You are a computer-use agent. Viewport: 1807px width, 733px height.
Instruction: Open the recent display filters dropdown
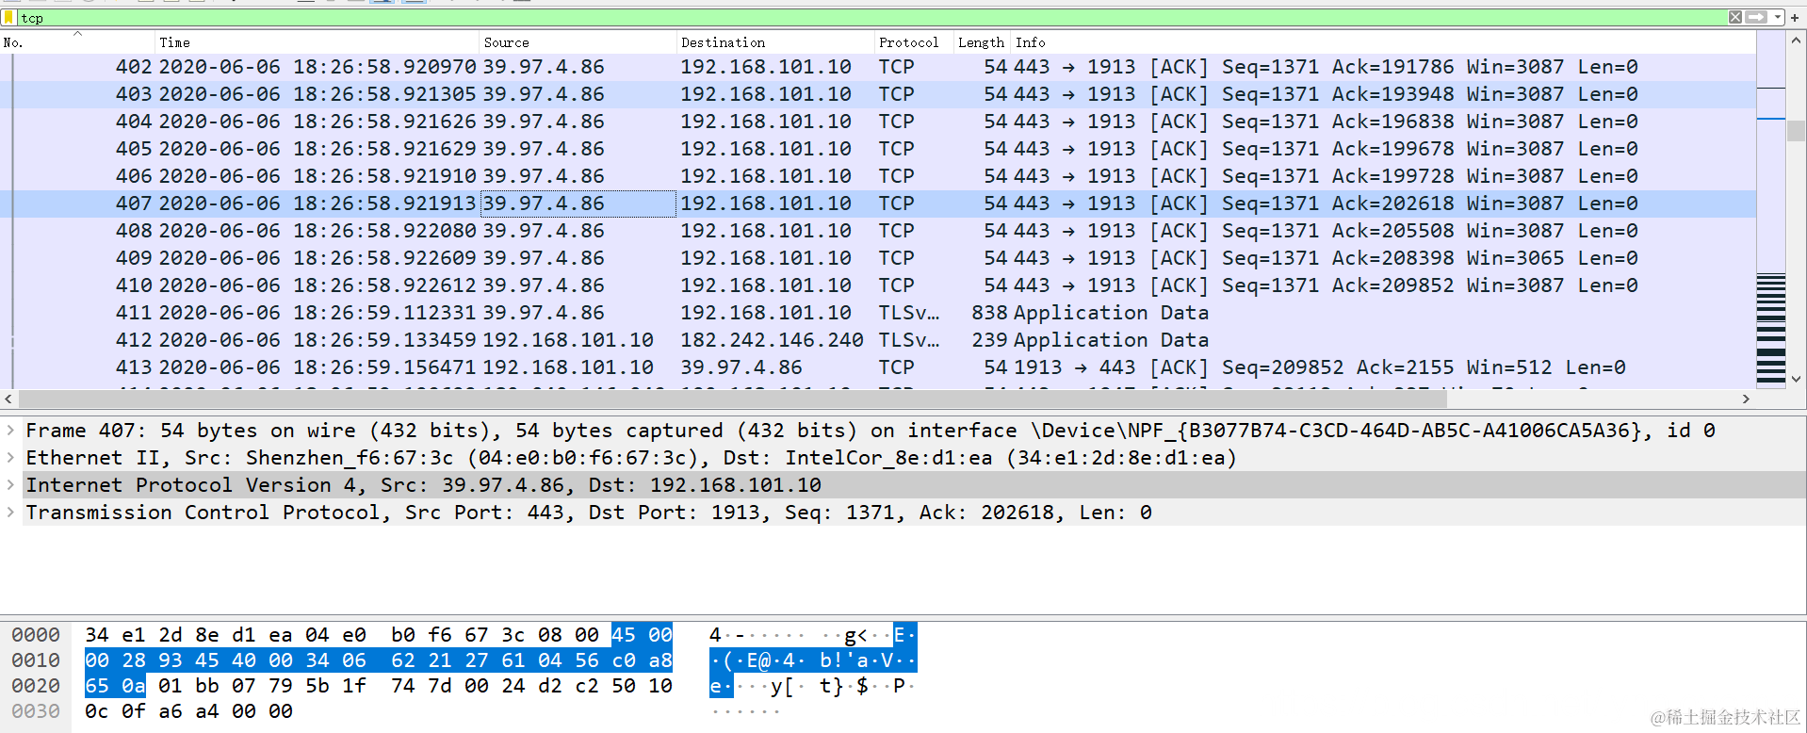1777,17
